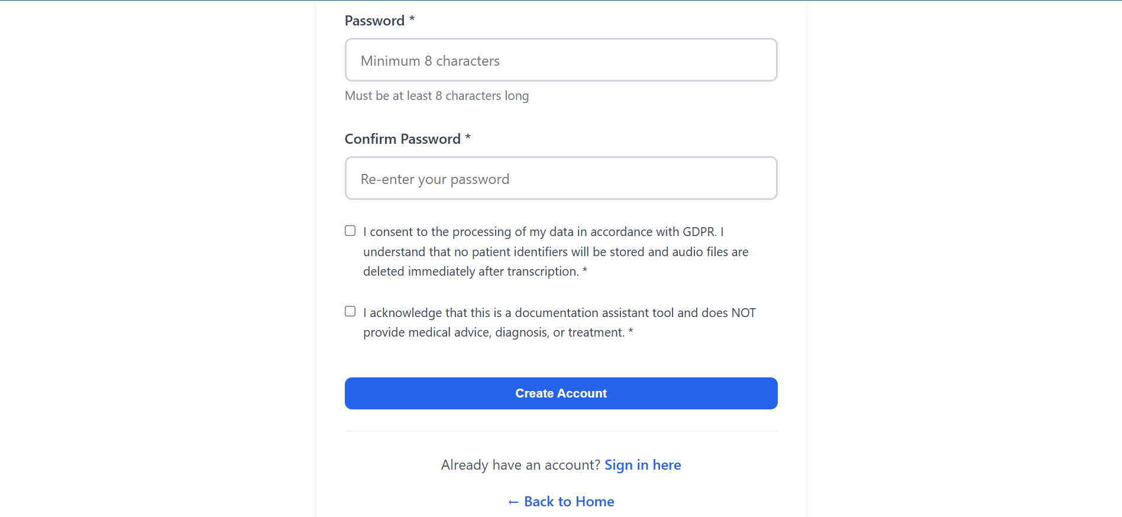The width and height of the screenshot is (1122, 517).
Task: Click the medical advice acknowledgment label text
Action: [x=558, y=322]
